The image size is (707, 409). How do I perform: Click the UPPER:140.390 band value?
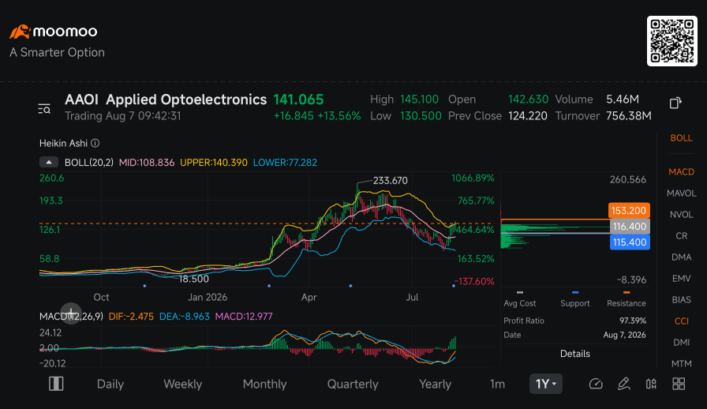[214, 163]
